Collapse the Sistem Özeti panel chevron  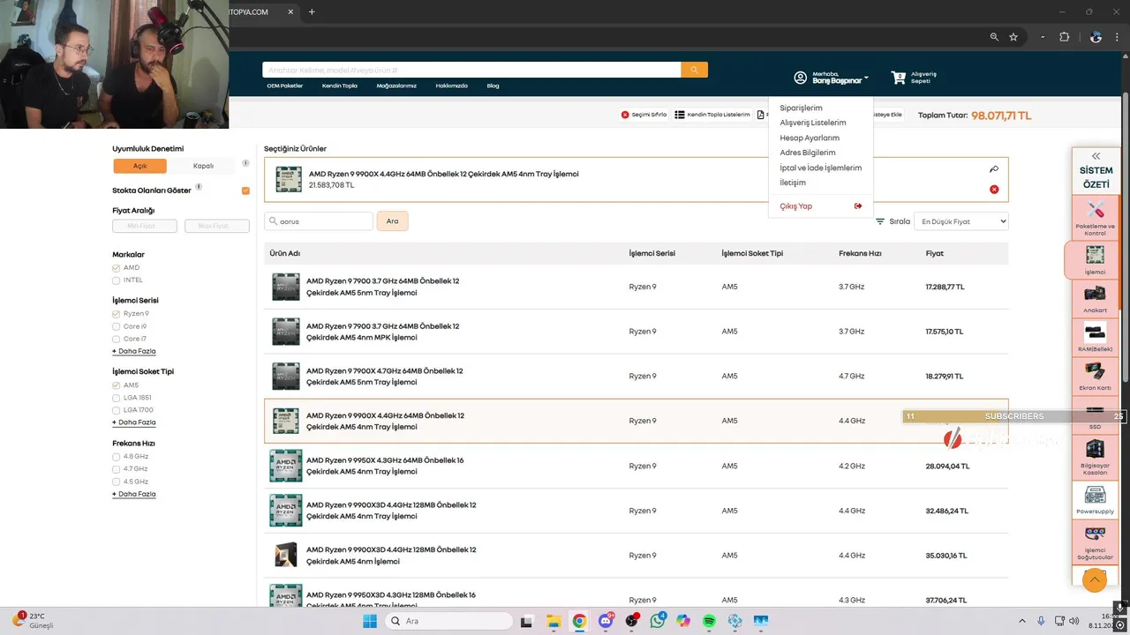[1096, 156]
